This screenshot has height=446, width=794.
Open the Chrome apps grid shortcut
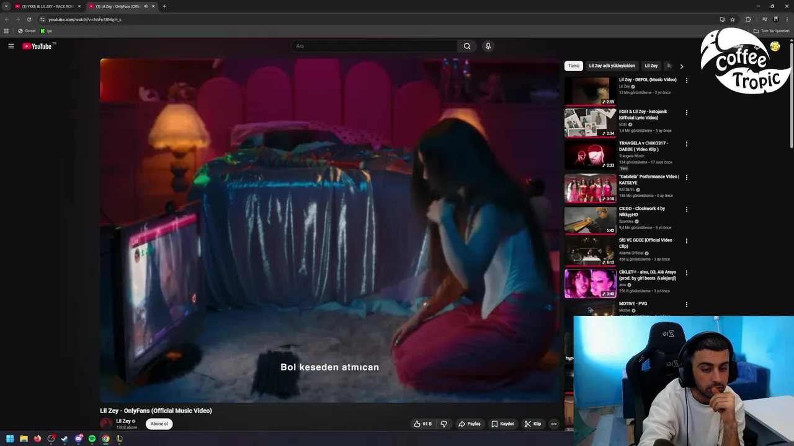point(6,31)
